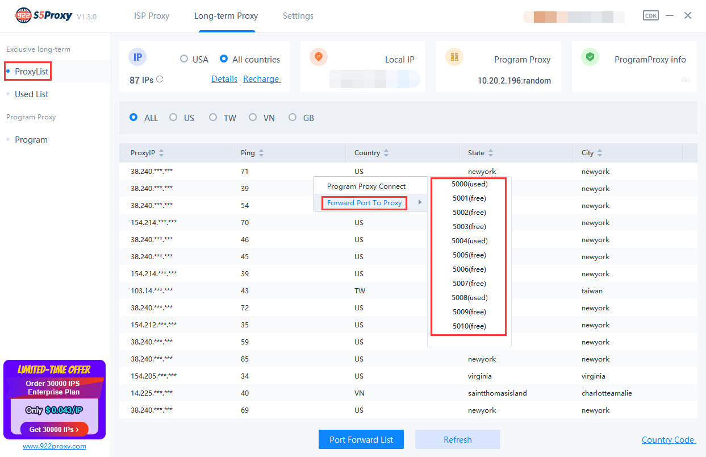Click the 922 S5Proxy logo
Viewport: 706px width, 457px height.
pyautogui.click(x=44, y=15)
